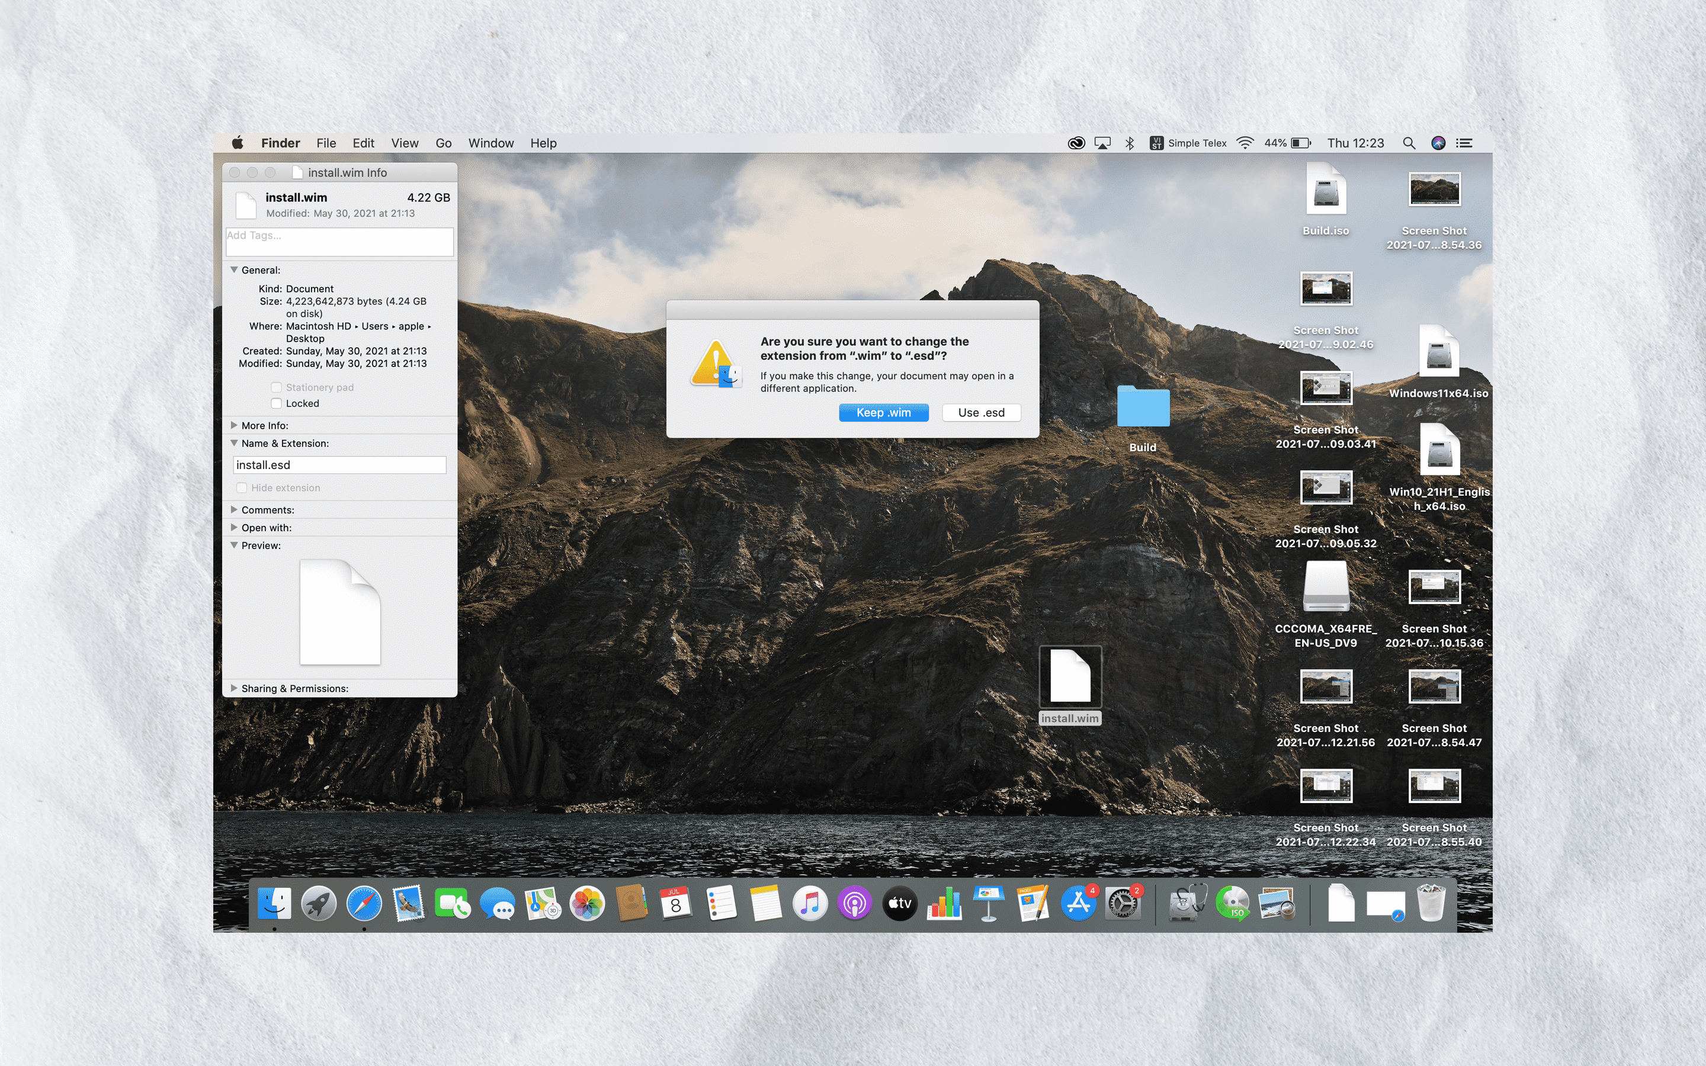This screenshot has height=1066, width=1706.
Task: Open the Go menu in the menu bar
Action: tap(444, 142)
